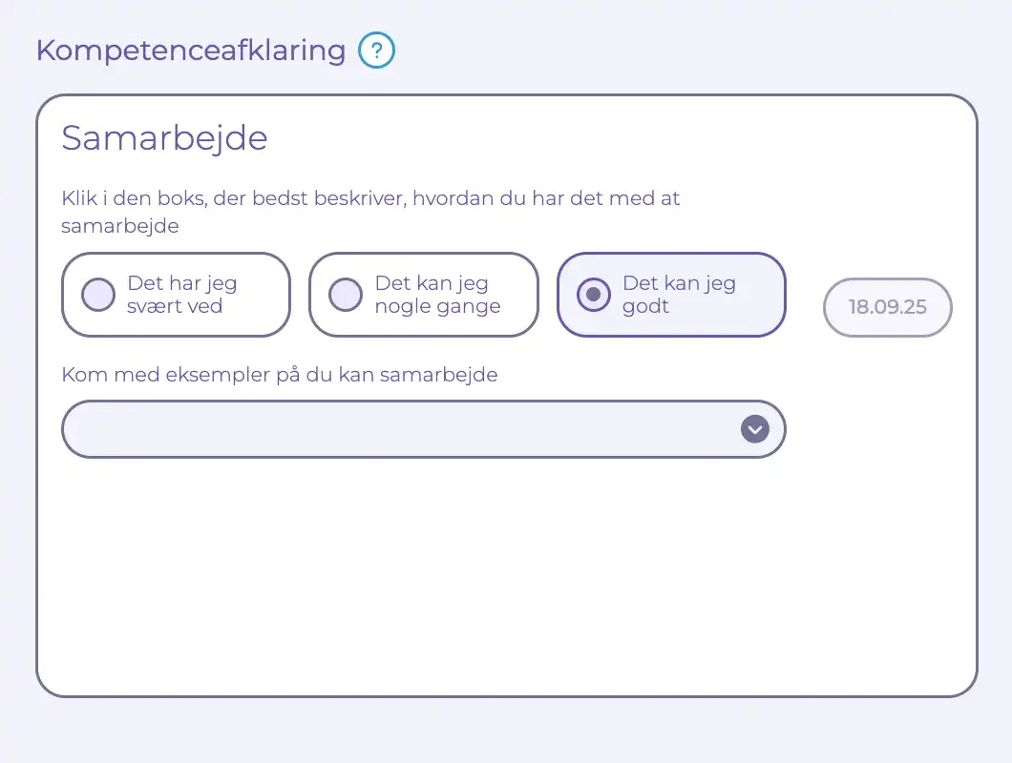This screenshot has height=763, width=1012.
Task: Choose 'Det kan jeg nogle gange'
Action: [x=423, y=295]
